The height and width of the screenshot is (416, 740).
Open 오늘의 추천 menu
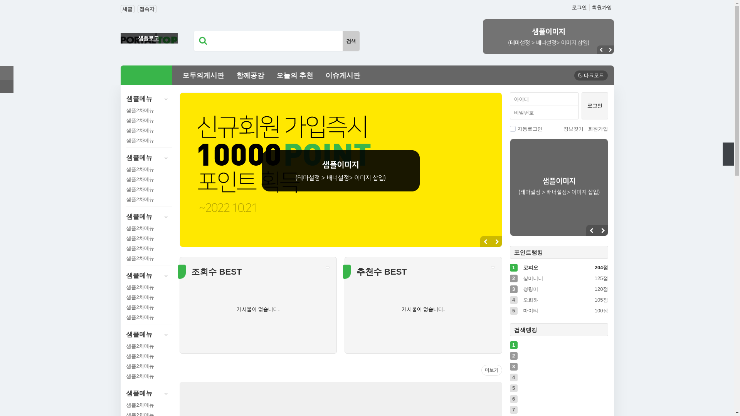pyautogui.click(x=295, y=75)
